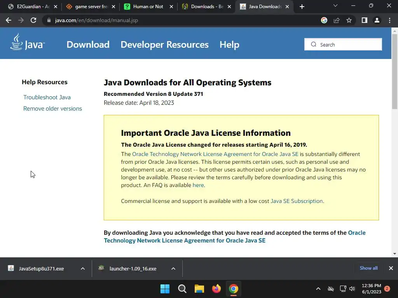The height and width of the screenshot is (298, 398).
Task: Open a new browser tab
Action: [x=302, y=7]
